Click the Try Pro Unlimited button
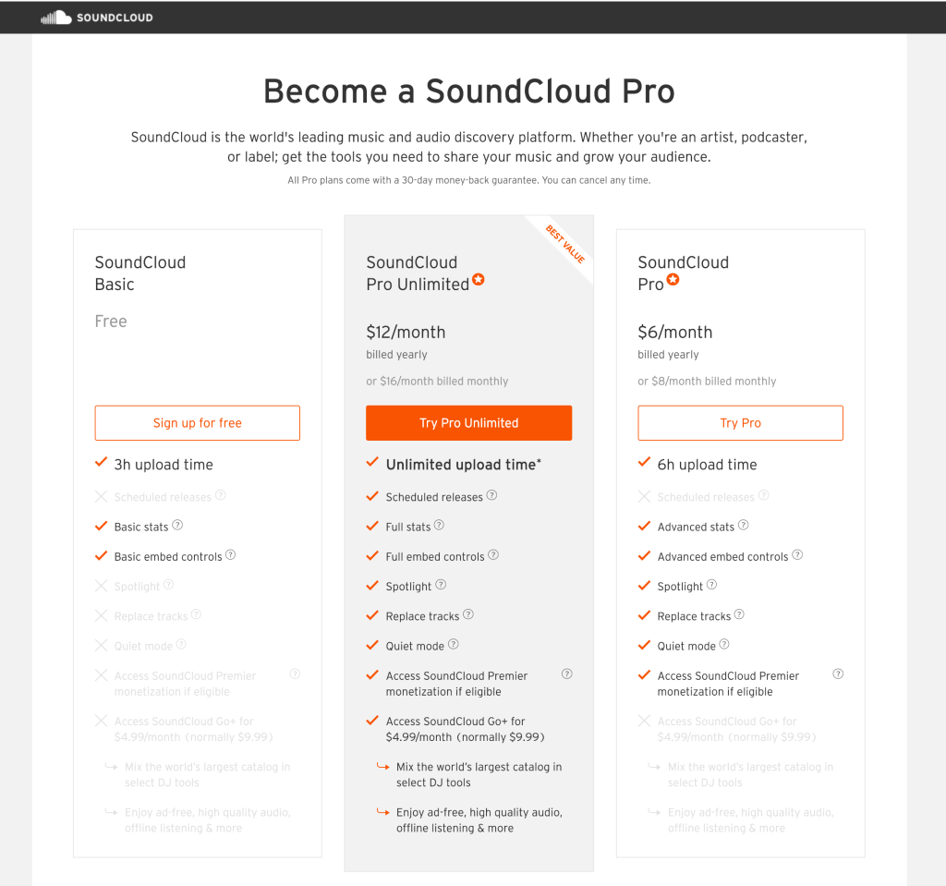Screen dimensions: 946x886 point(468,422)
